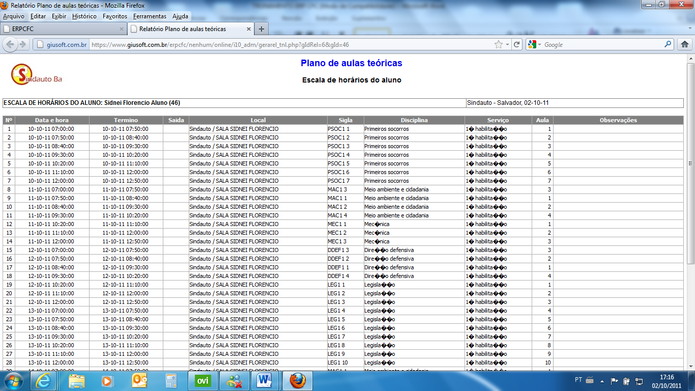Image resolution: width=695 pixels, height=391 pixels.
Task: Click the Plano de aulas teóricas heading
Action: (351, 63)
